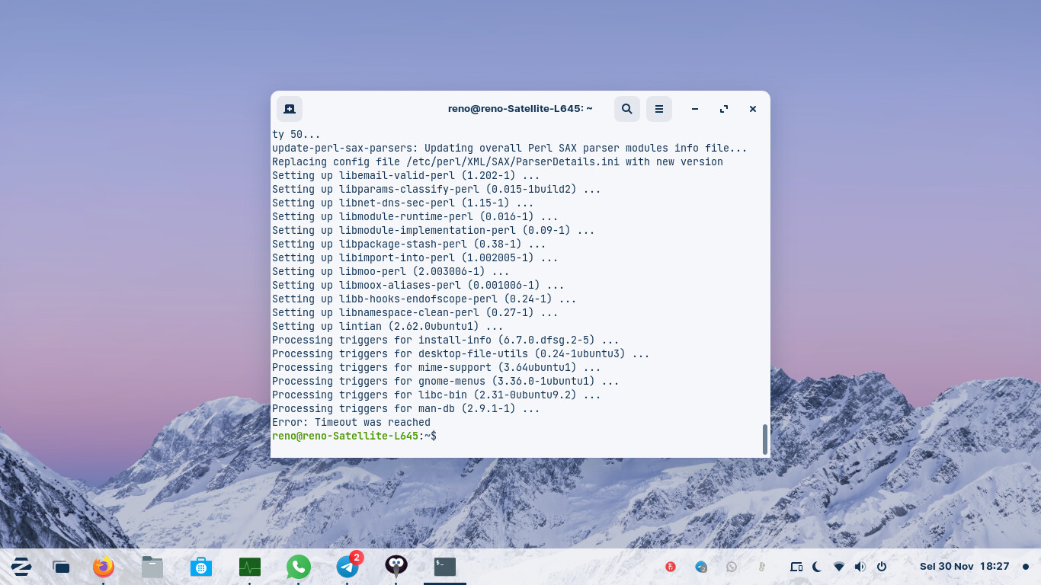
Task: Open the penguin-face app in taskbar
Action: pos(396,565)
